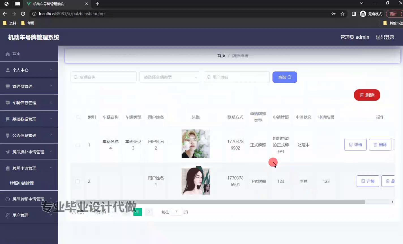Open 详情 for row 1
Image resolution: width=403 pixels, height=244 pixels.
tap(355, 145)
